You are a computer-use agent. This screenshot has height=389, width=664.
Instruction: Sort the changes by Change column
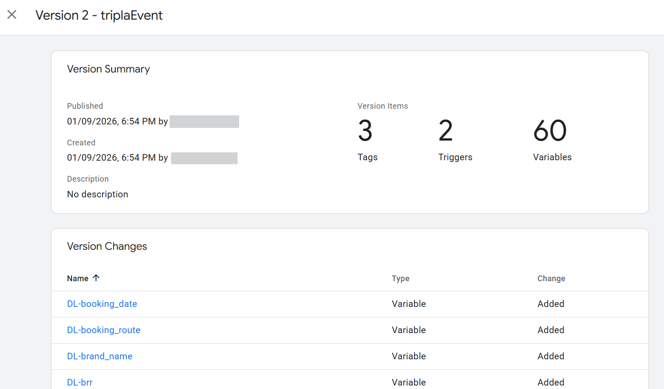[551, 279]
